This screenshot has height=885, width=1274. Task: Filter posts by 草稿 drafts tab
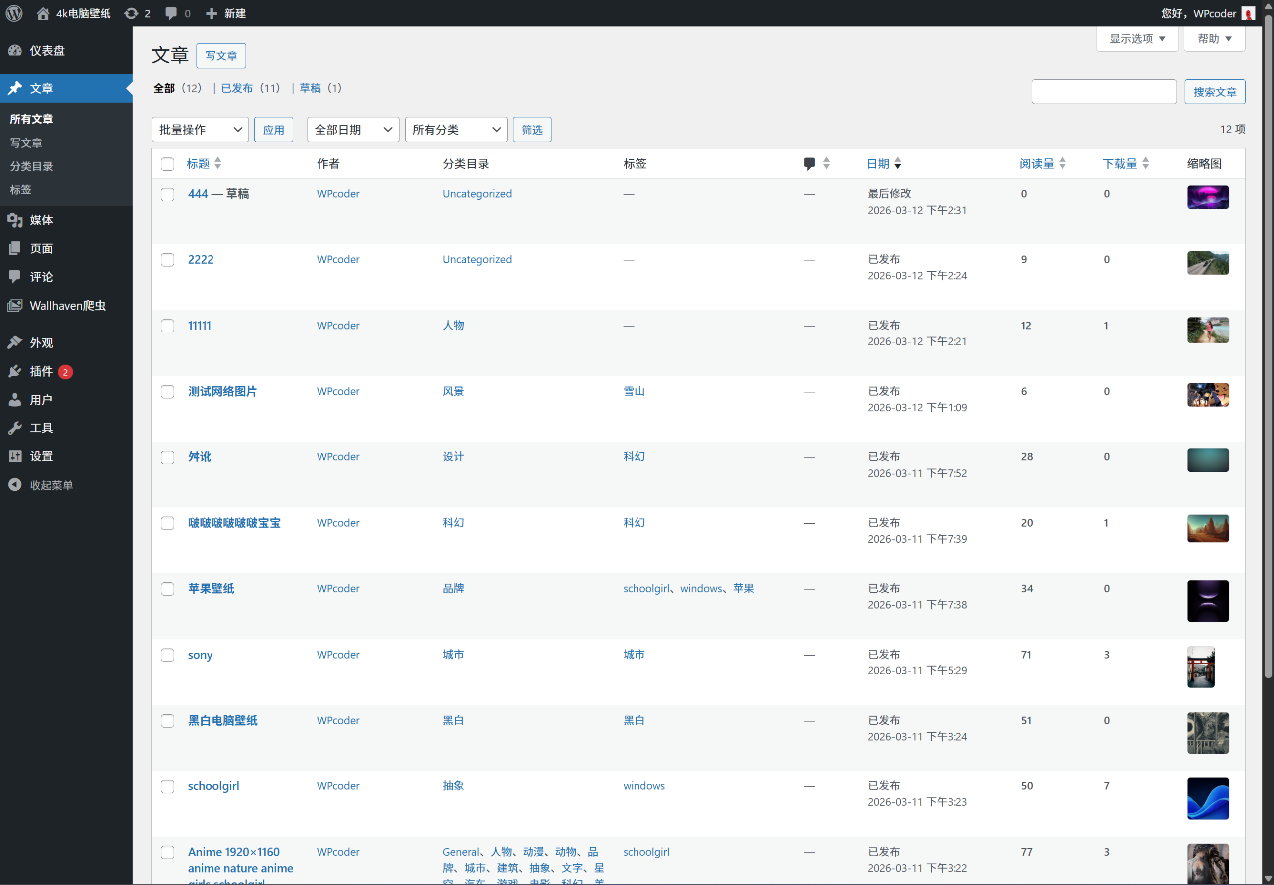point(310,88)
